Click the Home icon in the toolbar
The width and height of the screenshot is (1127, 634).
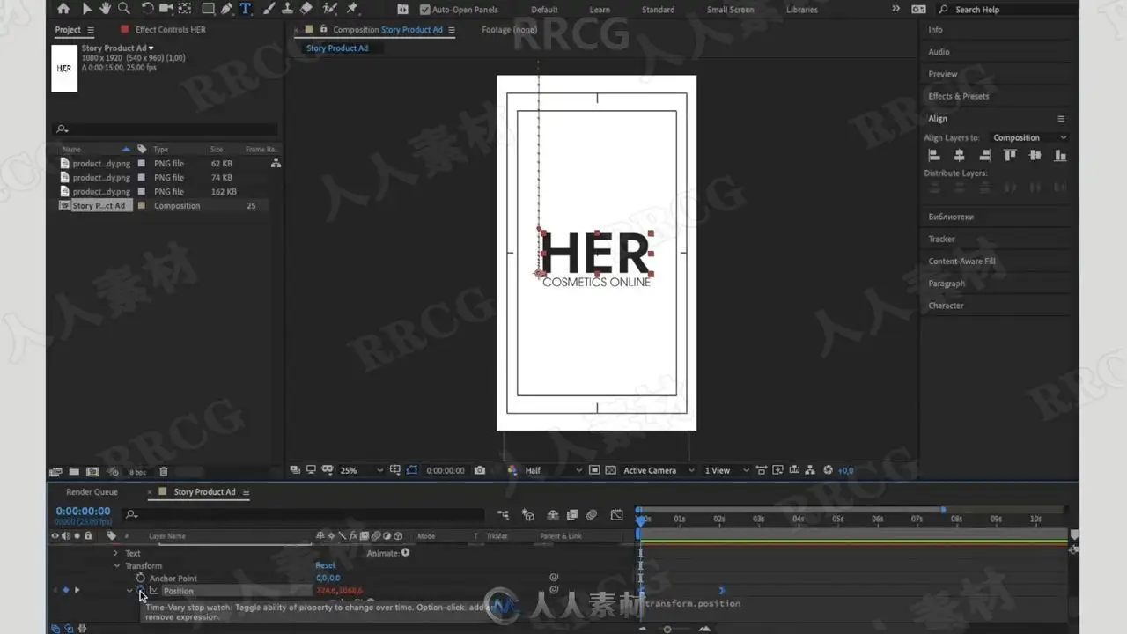pyautogui.click(x=63, y=9)
